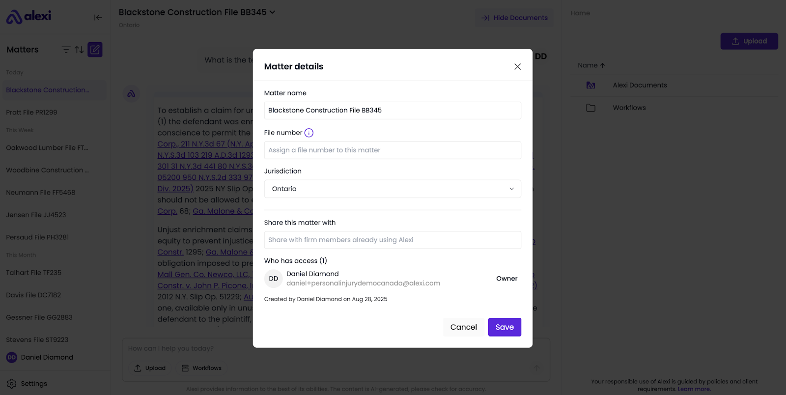Viewport: 786px width, 395px height.
Task: Sort matters with the arrows icon
Action: (79, 50)
